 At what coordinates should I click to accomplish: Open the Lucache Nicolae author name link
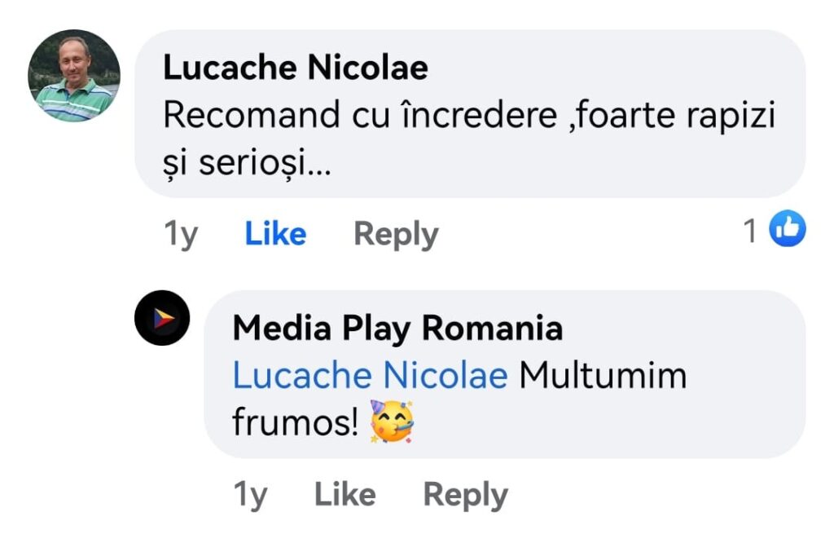[x=296, y=68]
